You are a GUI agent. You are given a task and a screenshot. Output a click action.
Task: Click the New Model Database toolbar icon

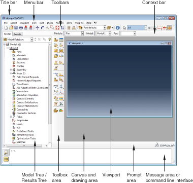click(6, 28)
